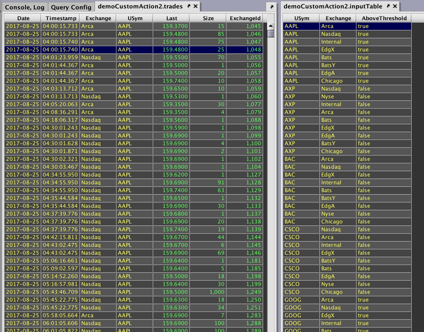
Task: Open the Console, Log tab
Action: coord(24,7)
